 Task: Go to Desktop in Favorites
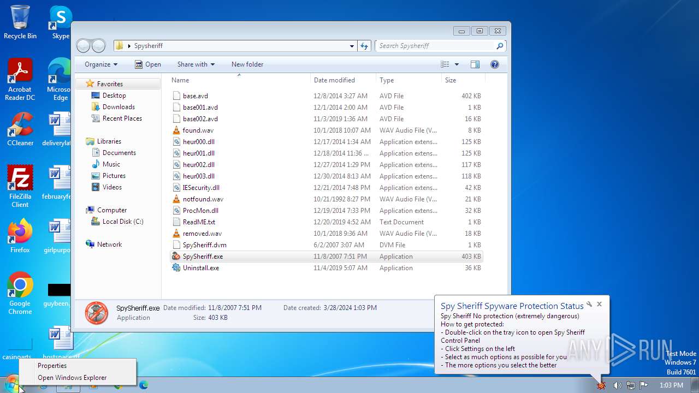point(114,96)
